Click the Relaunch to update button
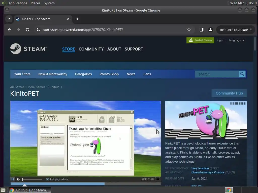258x193 pixels. 234,30
